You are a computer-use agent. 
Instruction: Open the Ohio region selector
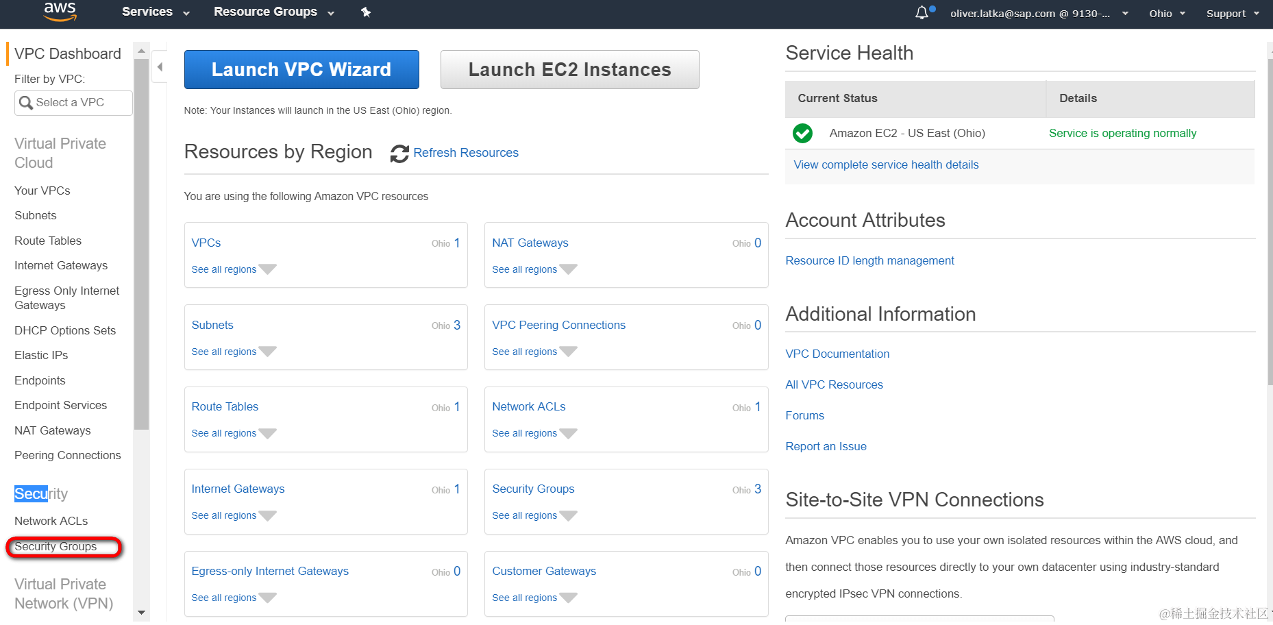click(1167, 13)
